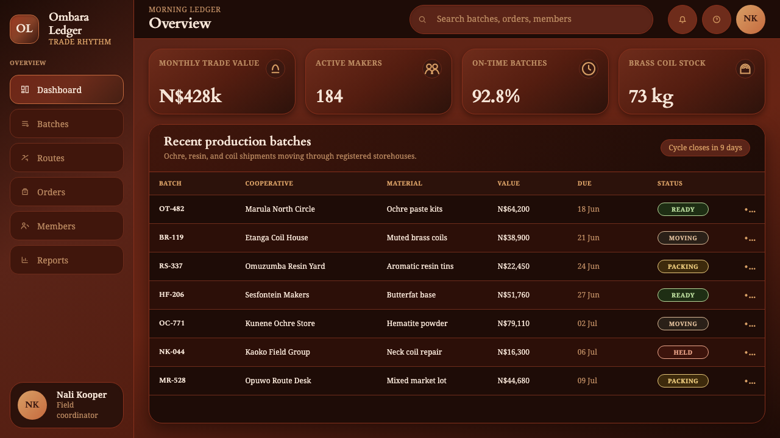Viewport: 780px width, 438px height.
Task: Click the READY status for HF-206
Action: (682, 295)
